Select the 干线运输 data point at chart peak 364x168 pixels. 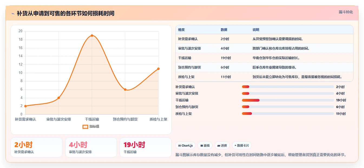92,35
